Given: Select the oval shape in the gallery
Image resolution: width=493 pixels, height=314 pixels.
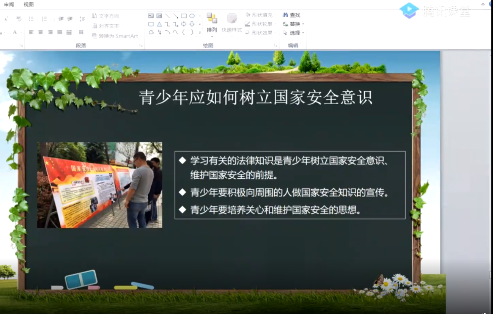Looking at the screenshot, I should point(192,16).
